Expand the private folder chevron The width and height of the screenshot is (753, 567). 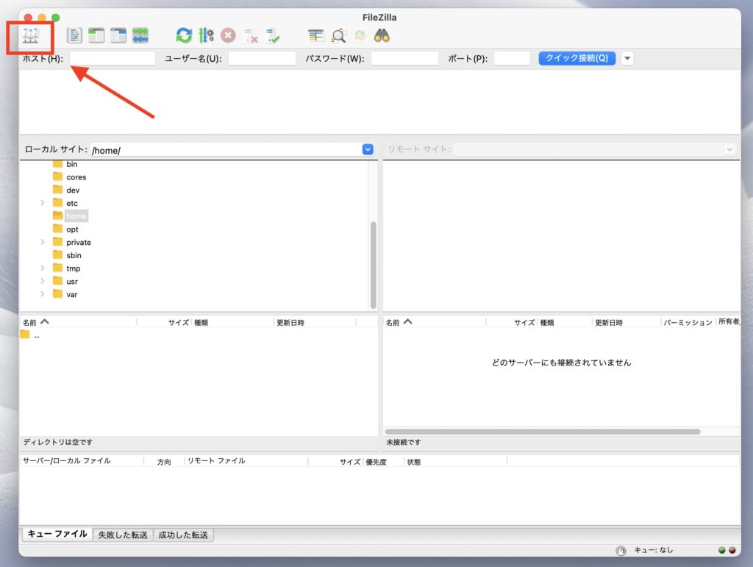(43, 242)
